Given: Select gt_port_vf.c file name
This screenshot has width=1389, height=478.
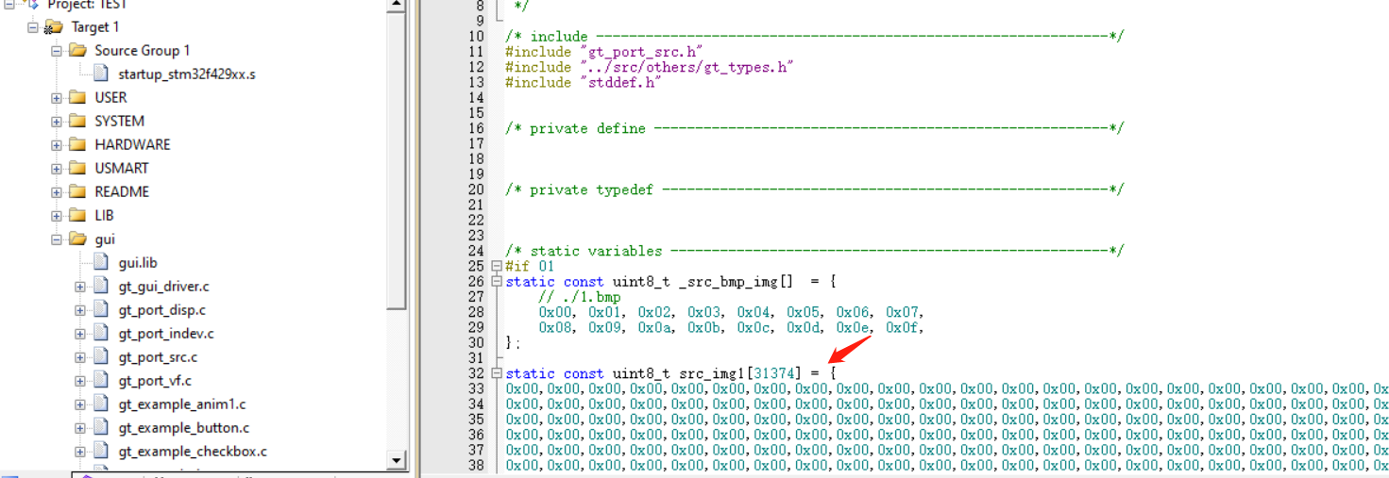Looking at the screenshot, I should click(155, 381).
